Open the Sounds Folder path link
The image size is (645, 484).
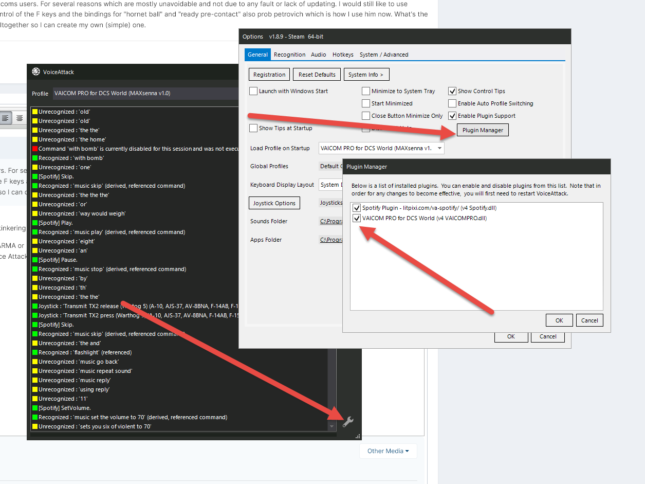(331, 222)
